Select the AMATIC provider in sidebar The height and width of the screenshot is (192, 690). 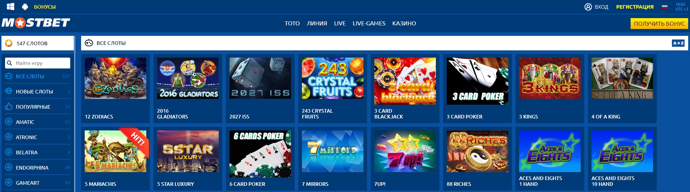[38, 122]
